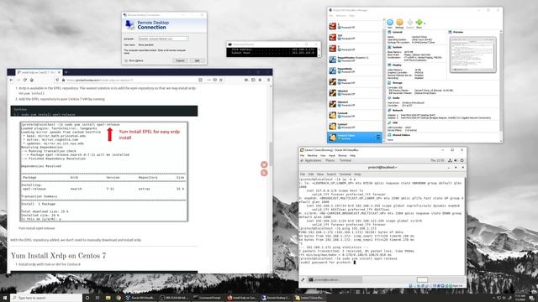Screen dimensions: 538x302
Task: Open the File menu in VirtualBox Manager
Action: pos(330,16)
